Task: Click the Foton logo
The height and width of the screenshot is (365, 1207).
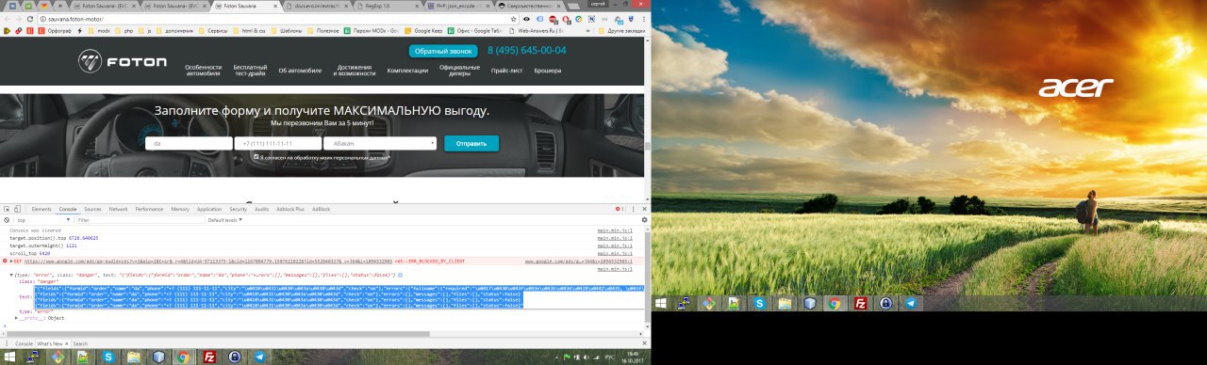Action: [x=122, y=62]
